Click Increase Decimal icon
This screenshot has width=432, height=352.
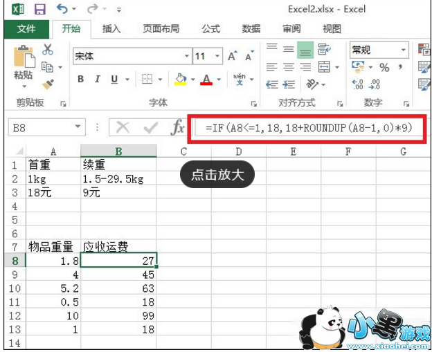click(358, 84)
